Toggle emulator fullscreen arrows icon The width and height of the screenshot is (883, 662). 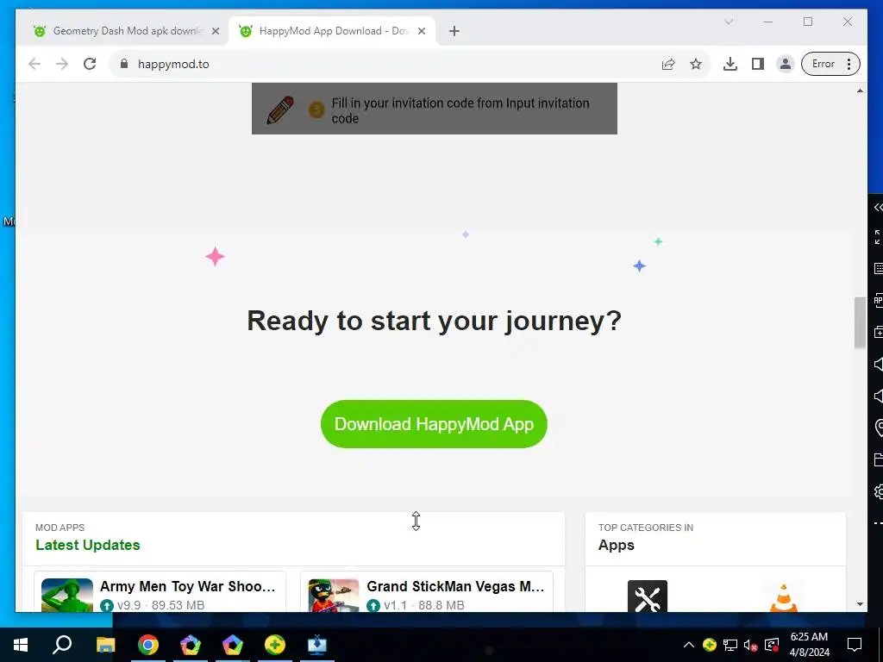pyautogui.click(x=878, y=237)
